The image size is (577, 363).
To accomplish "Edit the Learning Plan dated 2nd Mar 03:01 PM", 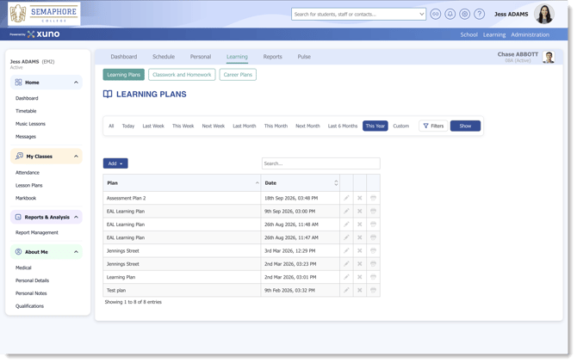I will coord(346,277).
